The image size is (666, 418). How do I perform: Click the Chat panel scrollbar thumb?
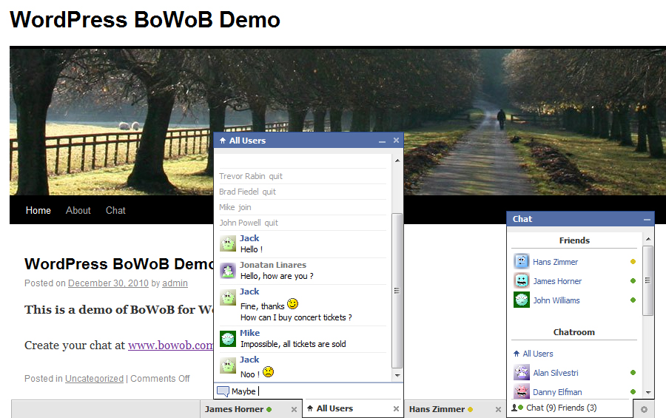(647, 280)
